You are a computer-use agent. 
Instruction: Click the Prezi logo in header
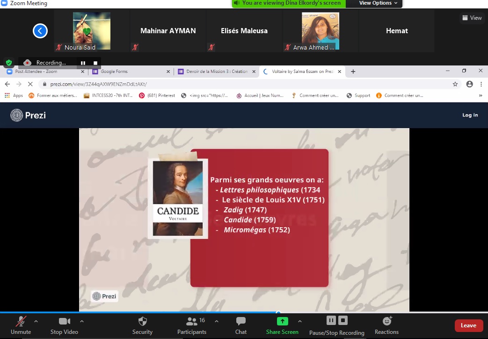coord(28,115)
